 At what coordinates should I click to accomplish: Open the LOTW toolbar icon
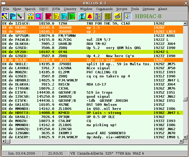click(98, 16)
